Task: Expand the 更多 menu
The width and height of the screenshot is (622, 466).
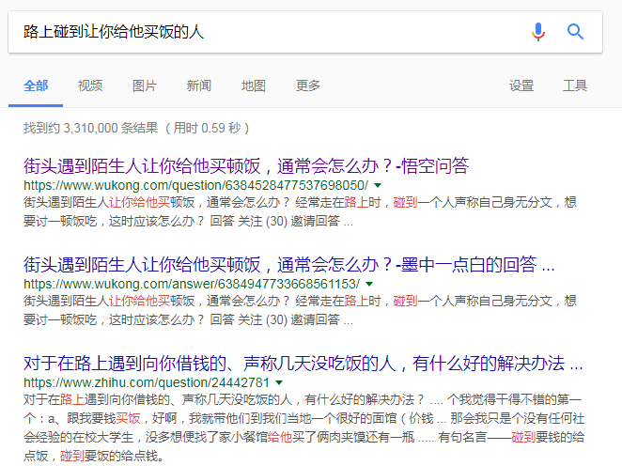Action: click(x=308, y=85)
